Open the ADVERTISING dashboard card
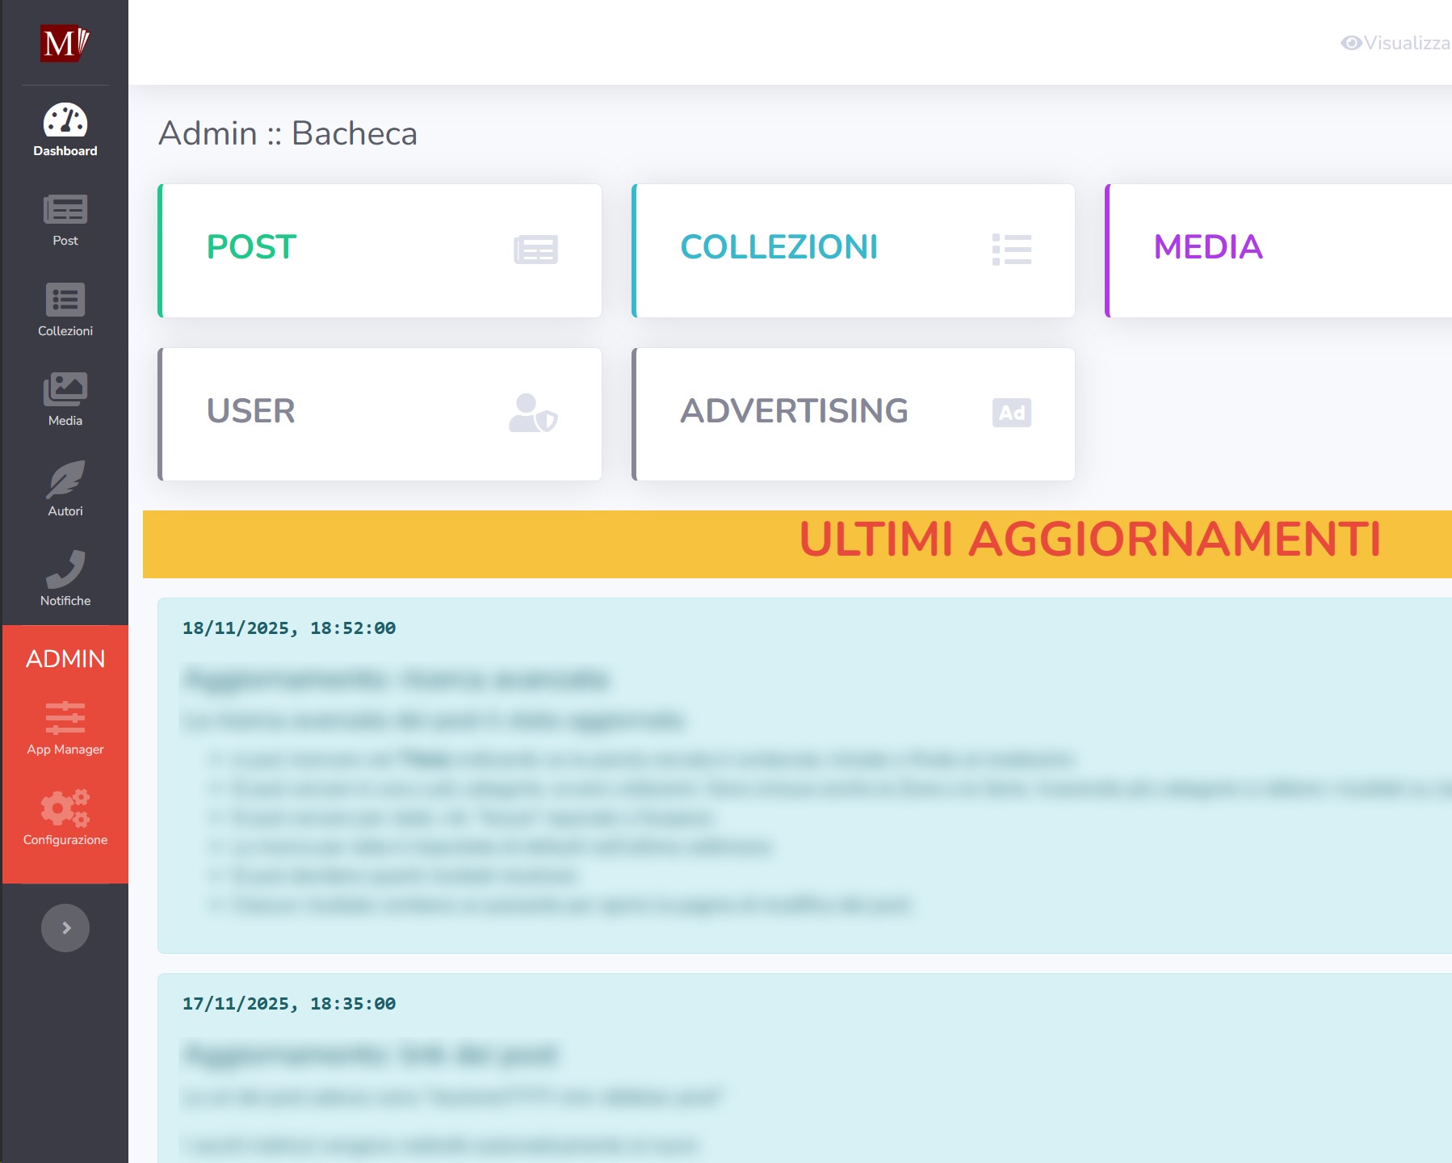 point(854,414)
